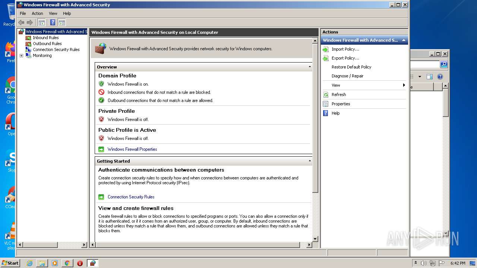Click the Public Profile firewall-off shield icon
This screenshot has width=477, height=268.
[x=101, y=138]
